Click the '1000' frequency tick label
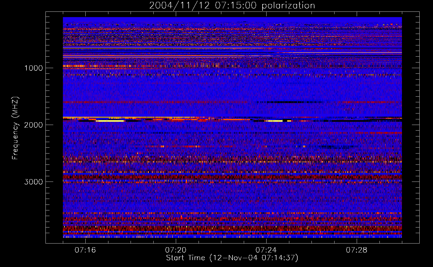The width and height of the screenshot is (433, 267). point(33,68)
